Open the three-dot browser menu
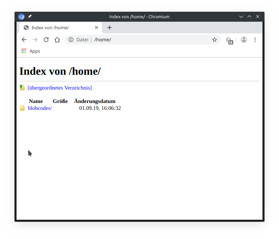279x239 pixels. (255, 40)
